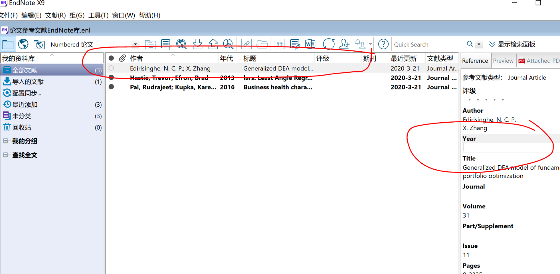Switch to Reference tab

[x=475, y=61]
